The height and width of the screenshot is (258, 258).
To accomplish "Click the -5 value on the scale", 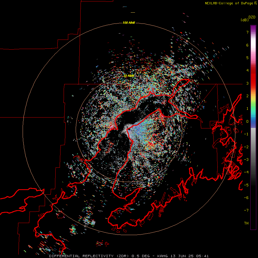I will point(246,185).
